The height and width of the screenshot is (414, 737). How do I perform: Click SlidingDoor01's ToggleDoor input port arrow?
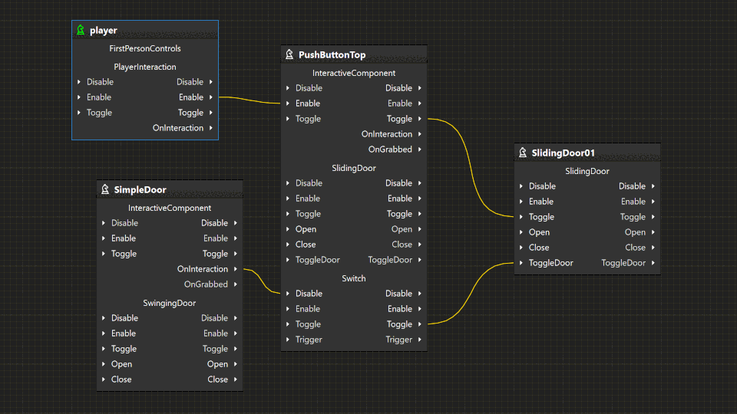pos(521,263)
